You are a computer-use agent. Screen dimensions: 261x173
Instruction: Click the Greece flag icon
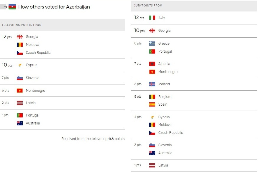(x=152, y=44)
